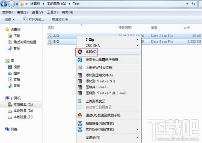Click Test in the address bar path

point(76,4)
